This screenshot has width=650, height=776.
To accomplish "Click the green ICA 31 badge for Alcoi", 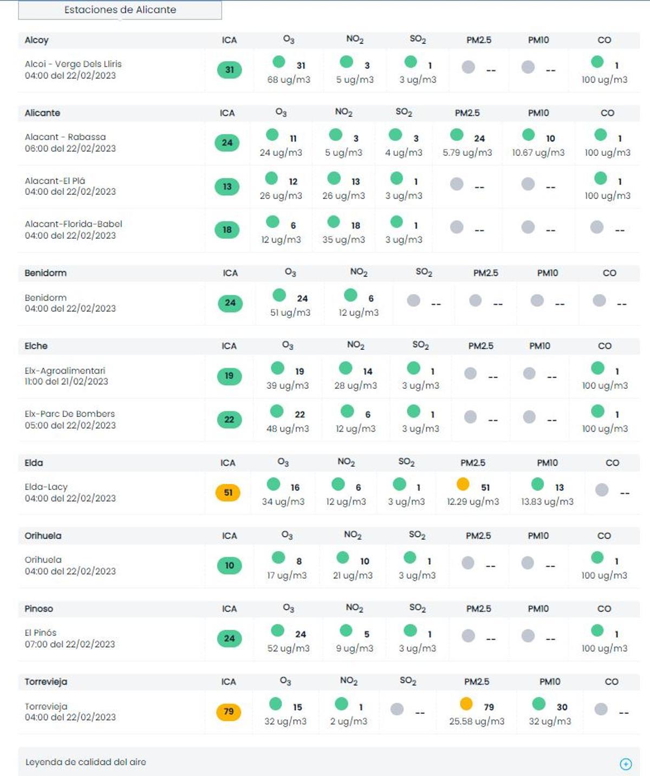I will [x=230, y=70].
